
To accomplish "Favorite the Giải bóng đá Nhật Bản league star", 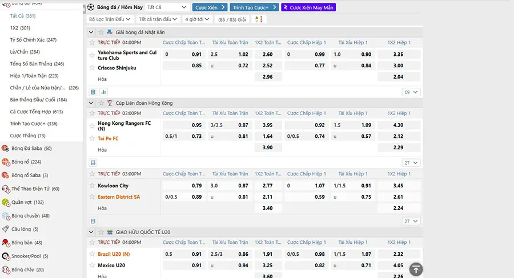I will pyautogui.click(x=101, y=32).
